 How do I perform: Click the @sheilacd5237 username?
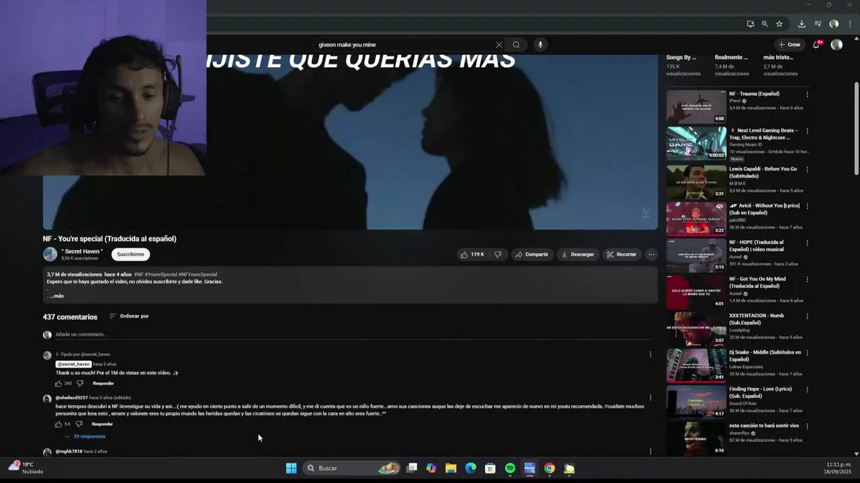point(72,398)
